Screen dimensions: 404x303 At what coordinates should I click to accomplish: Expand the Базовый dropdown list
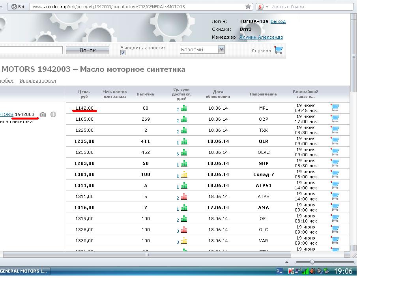(221, 49)
